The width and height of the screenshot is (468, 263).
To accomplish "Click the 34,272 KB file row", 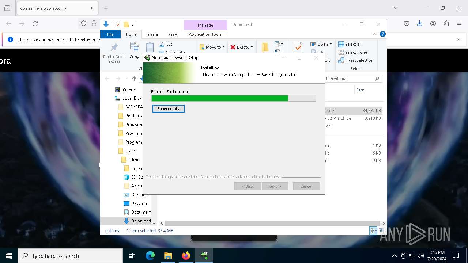I will click(x=353, y=111).
